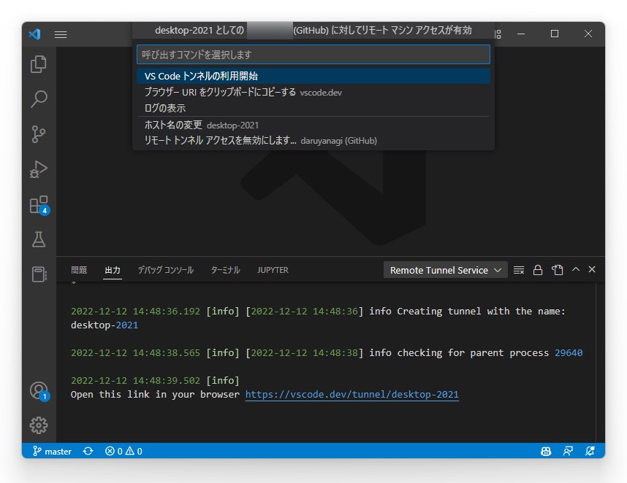627x483 pixels.
Task: Customize layout icon in title bar
Action: [498, 34]
